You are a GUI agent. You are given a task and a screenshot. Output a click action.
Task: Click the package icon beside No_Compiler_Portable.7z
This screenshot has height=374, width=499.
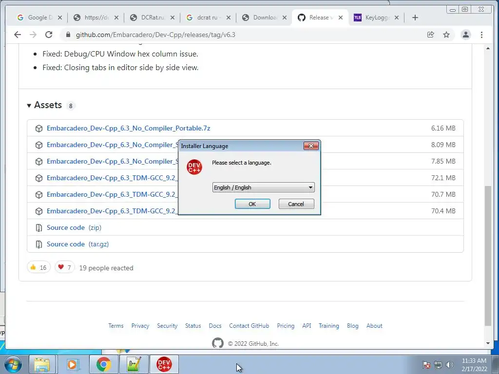pyautogui.click(x=39, y=129)
